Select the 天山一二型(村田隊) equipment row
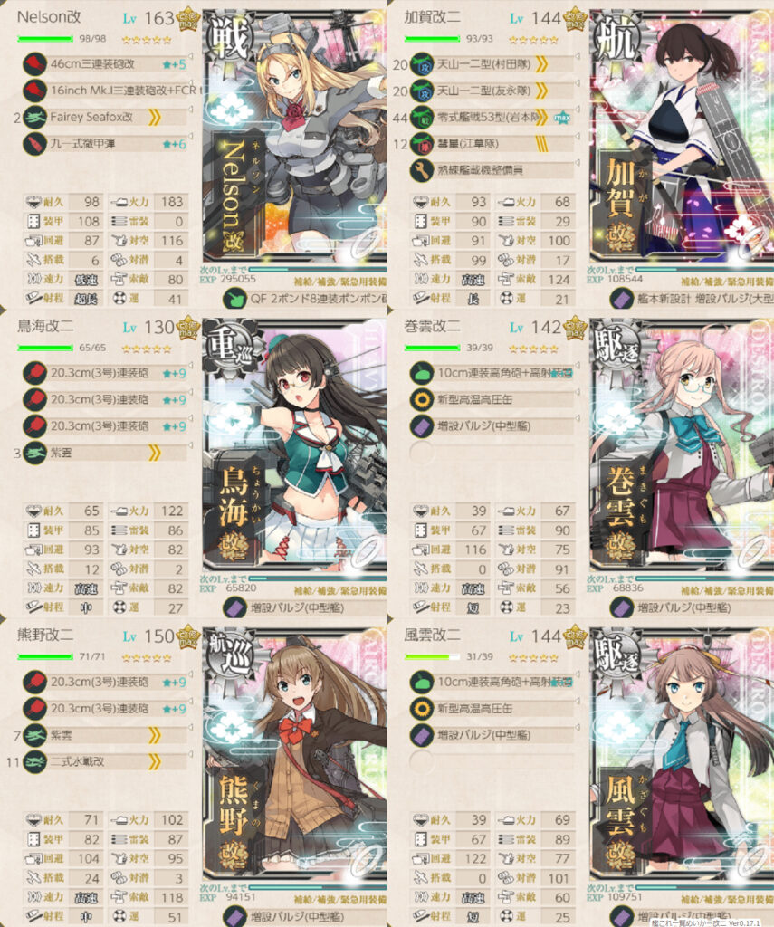Viewport: 774px width, 927px height. (x=492, y=64)
